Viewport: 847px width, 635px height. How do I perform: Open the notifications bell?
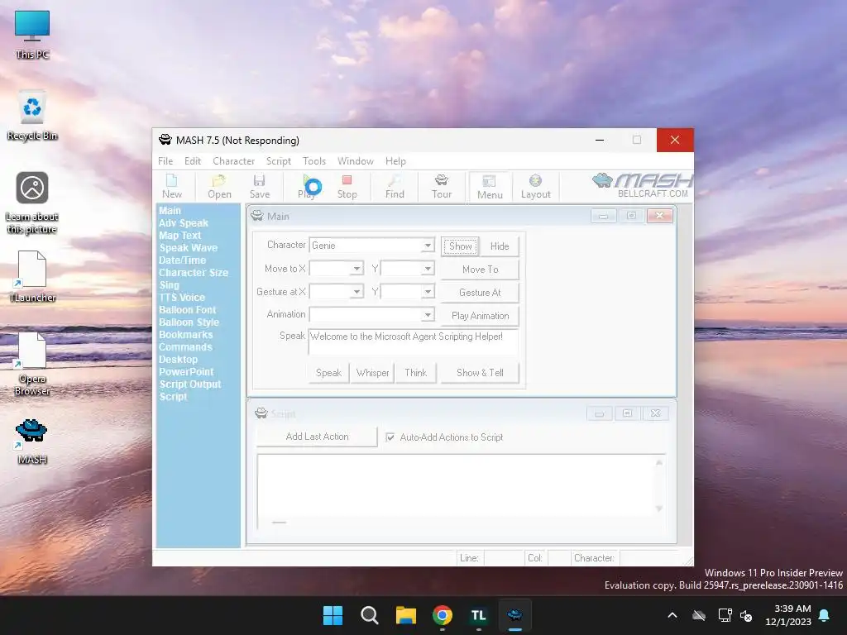(825, 615)
